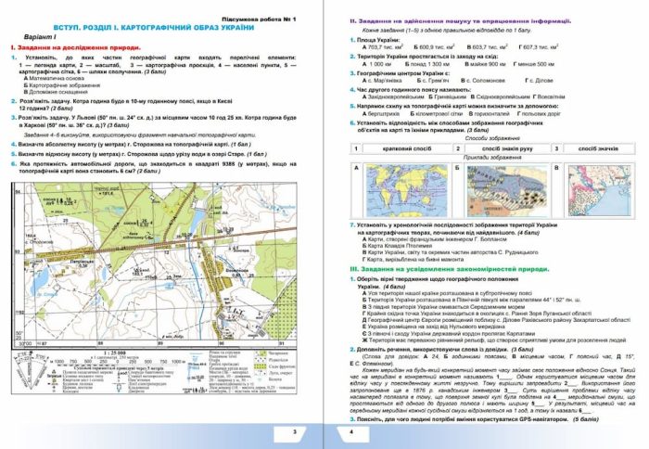Image resolution: width=649 pixels, height=449 pixels.
Task: Select 'Г Карта, вирізьблена на бивні мамонта'
Action: pos(413,260)
